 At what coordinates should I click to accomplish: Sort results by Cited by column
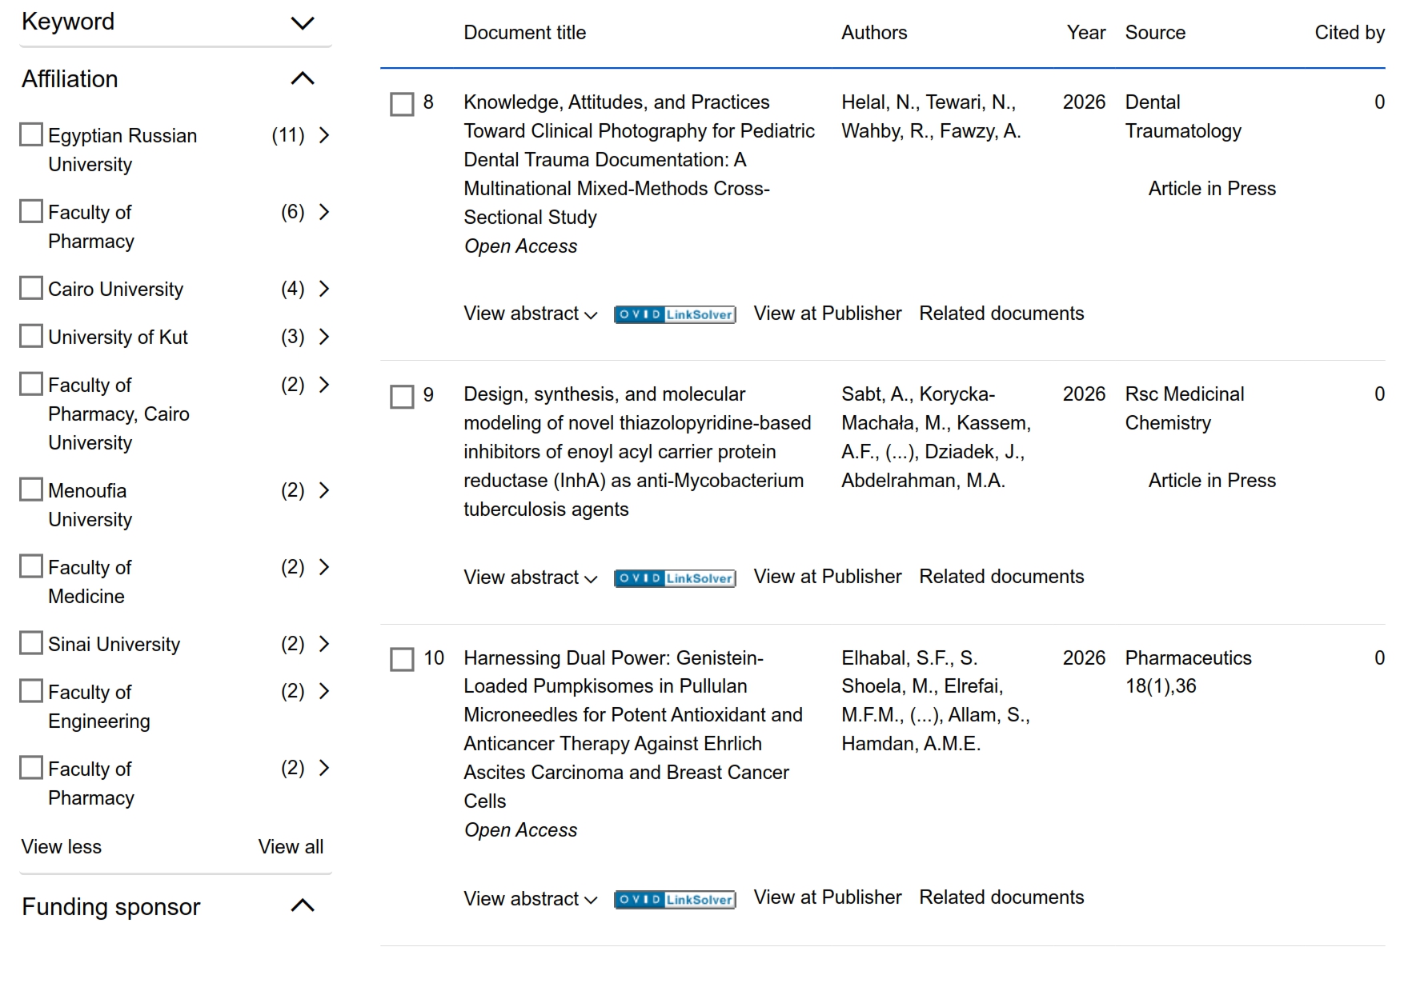(1349, 33)
